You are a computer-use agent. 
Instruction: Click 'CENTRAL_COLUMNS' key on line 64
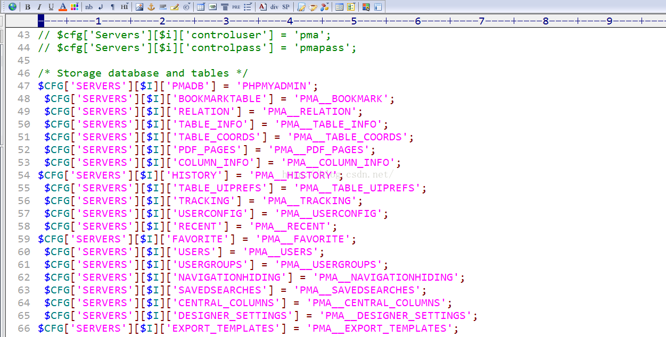[x=226, y=303]
